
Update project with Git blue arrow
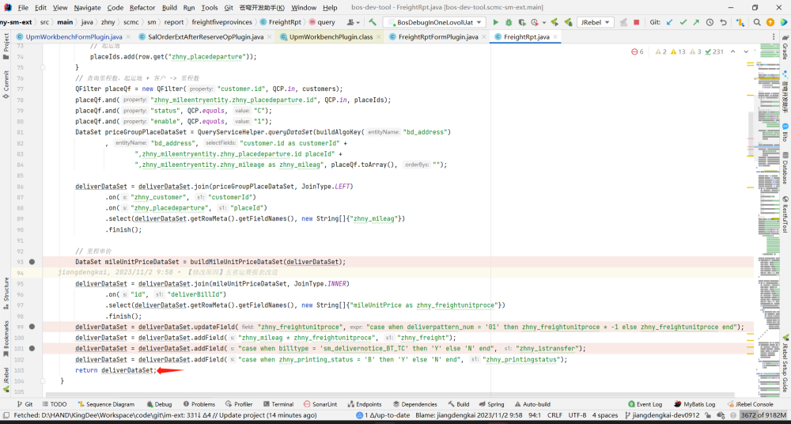point(669,22)
